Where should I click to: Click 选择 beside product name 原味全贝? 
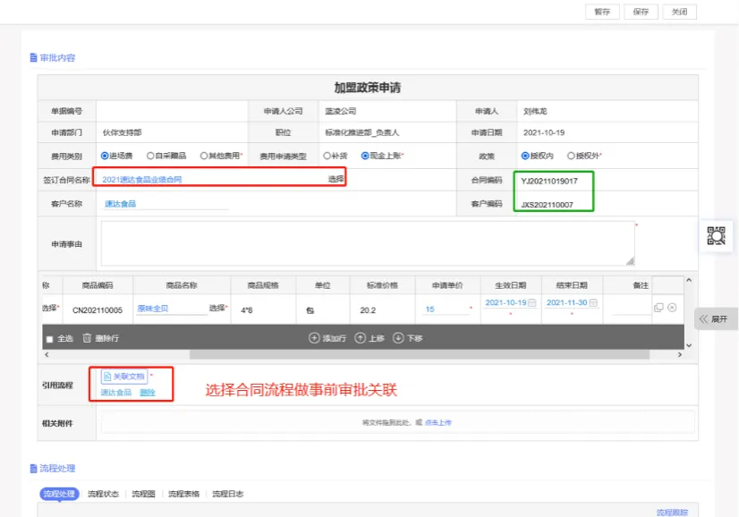(x=217, y=308)
